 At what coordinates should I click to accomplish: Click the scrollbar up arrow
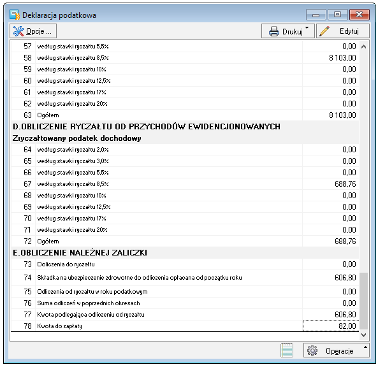click(x=364, y=47)
